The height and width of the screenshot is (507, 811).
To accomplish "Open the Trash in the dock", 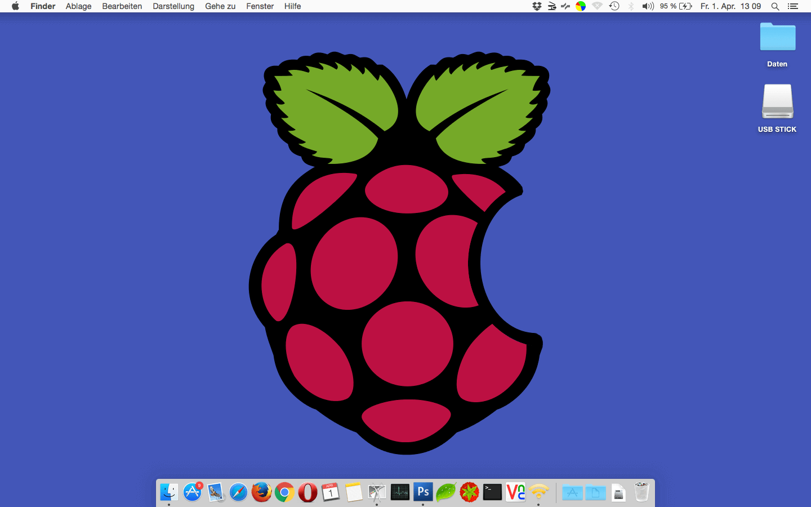I will (641, 492).
